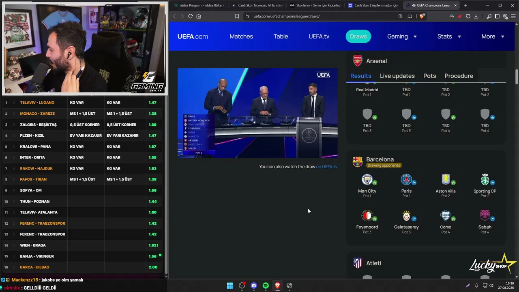The image size is (519, 292).
Task: Reload the UEFA draws page
Action: click(x=191, y=16)
